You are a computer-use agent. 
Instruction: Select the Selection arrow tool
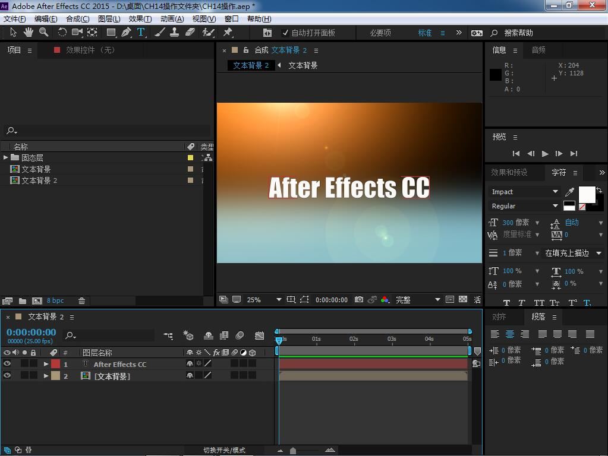pos(13,33)
